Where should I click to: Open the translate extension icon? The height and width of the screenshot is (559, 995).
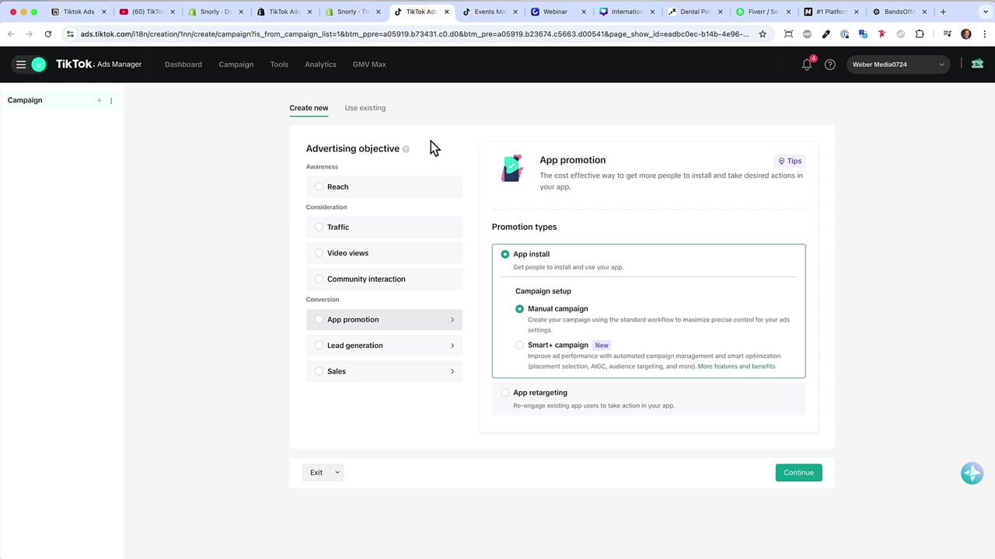[x=863, y=34]
